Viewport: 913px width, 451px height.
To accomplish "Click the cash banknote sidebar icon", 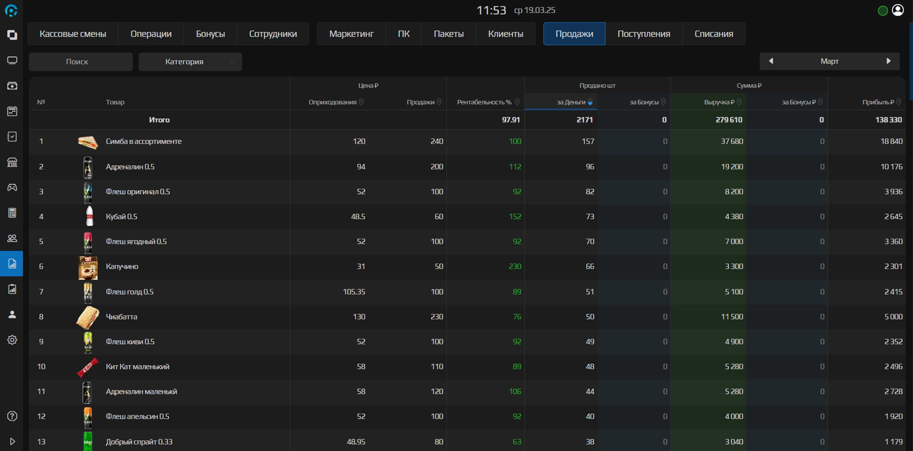I will point(12,86).
